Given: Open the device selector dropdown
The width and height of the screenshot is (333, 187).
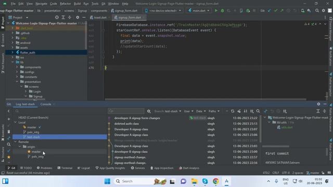Looking at the screenshot, I should coord(163,10).
